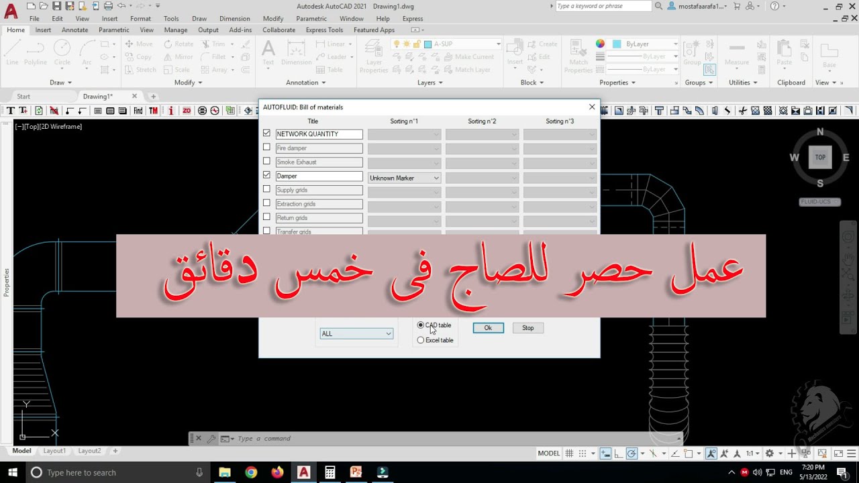
Task: Click Match Properties icon
Action: 578,56
